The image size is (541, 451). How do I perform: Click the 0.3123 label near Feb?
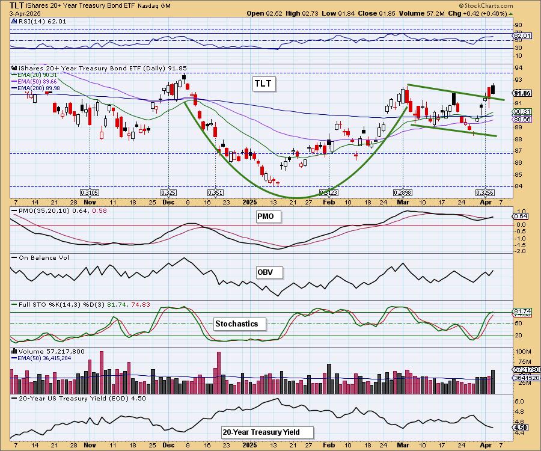(328, 192)
